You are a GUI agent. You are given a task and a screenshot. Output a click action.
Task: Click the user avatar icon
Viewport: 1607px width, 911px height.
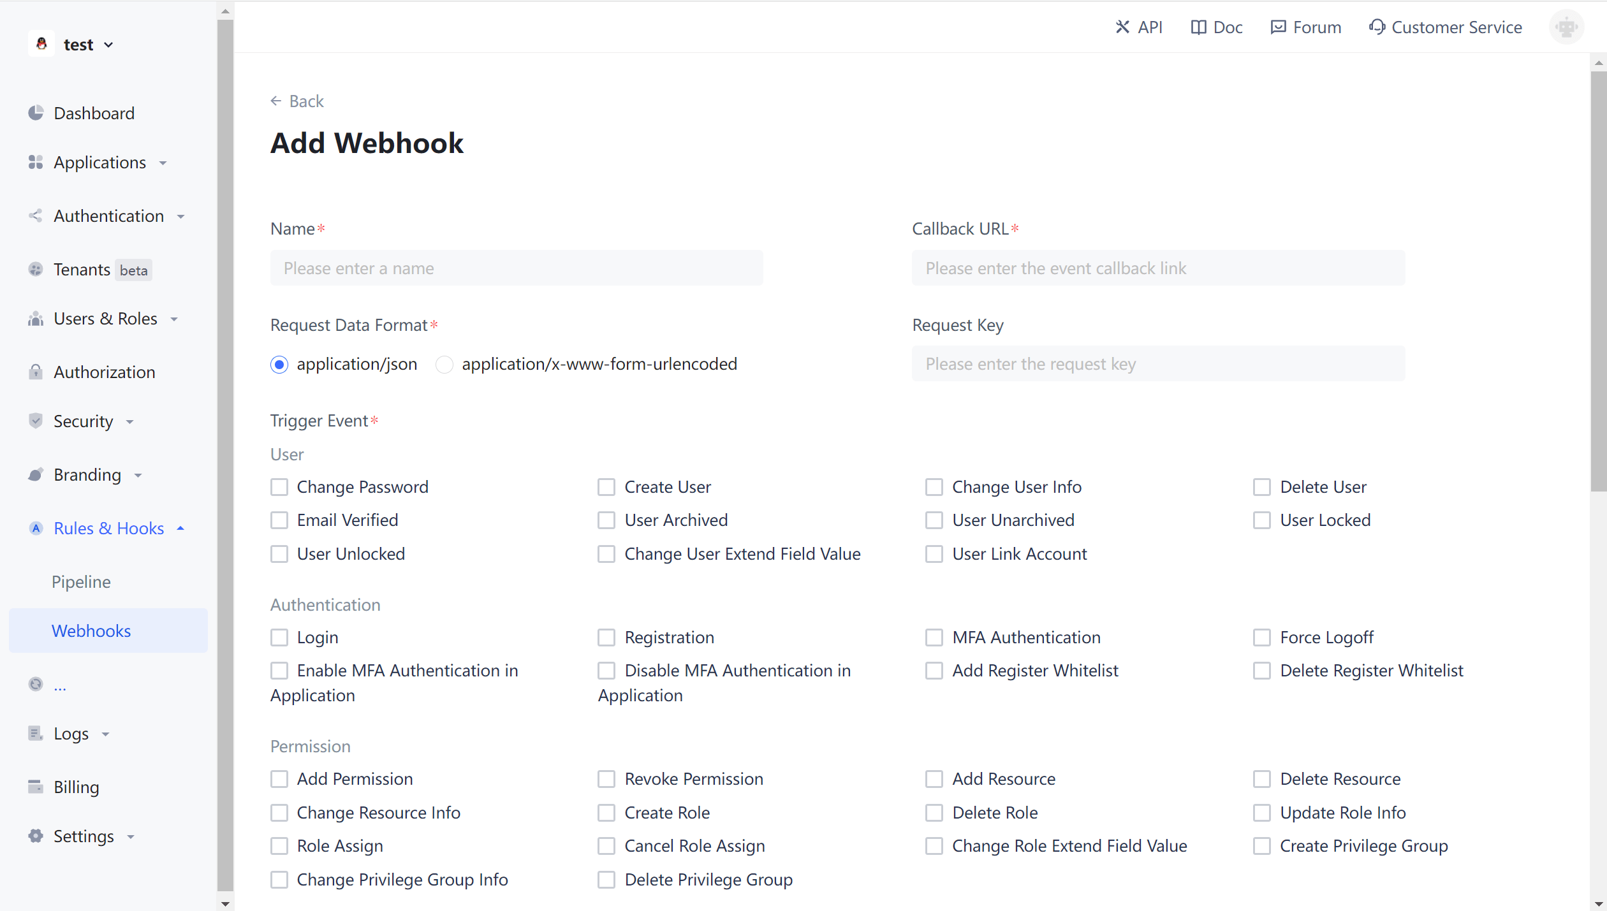click(1566, 27)
